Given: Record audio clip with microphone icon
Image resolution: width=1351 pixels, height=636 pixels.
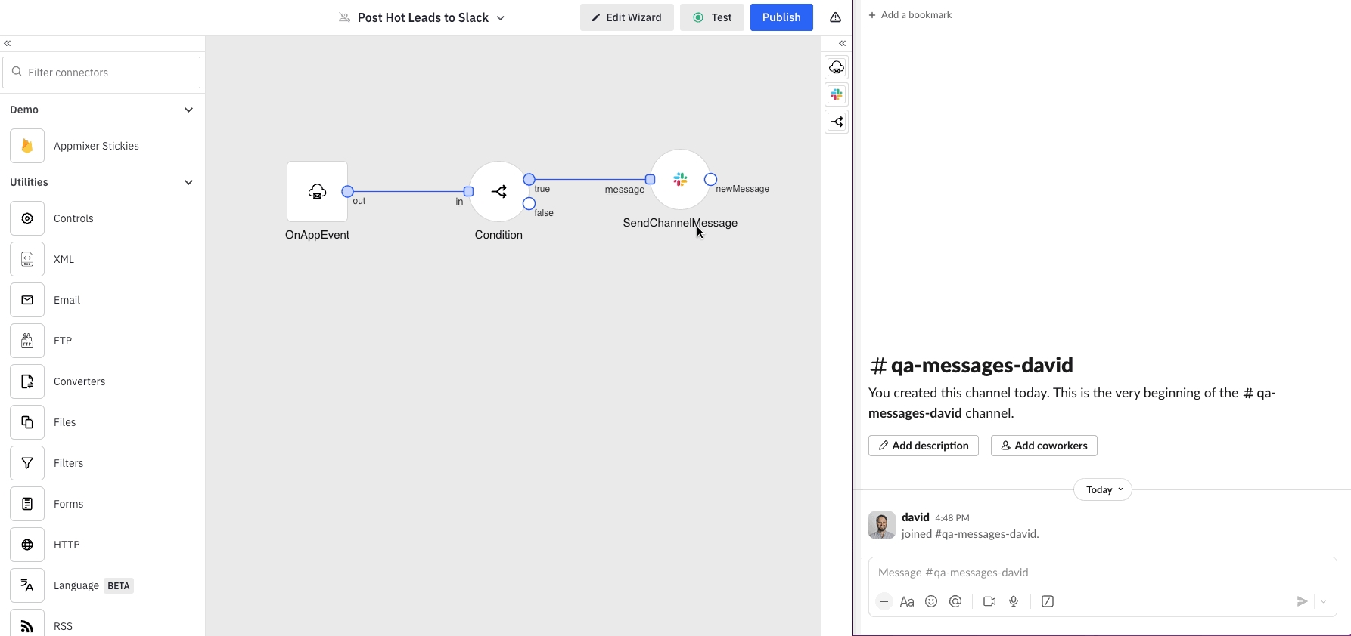Looking at the screenshot, I should point(1014,601).
